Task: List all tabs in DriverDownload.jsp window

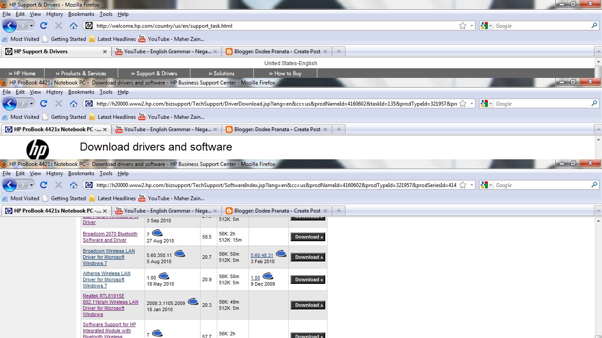Action: [x=598, y=129]
